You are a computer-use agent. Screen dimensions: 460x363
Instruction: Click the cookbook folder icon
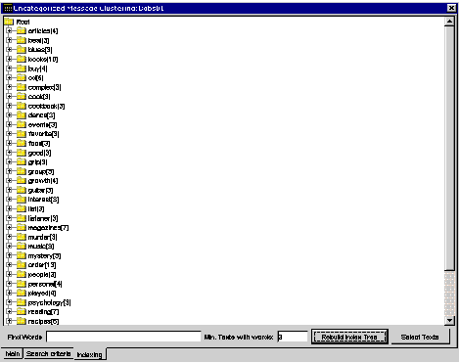[x=22, y=106]
